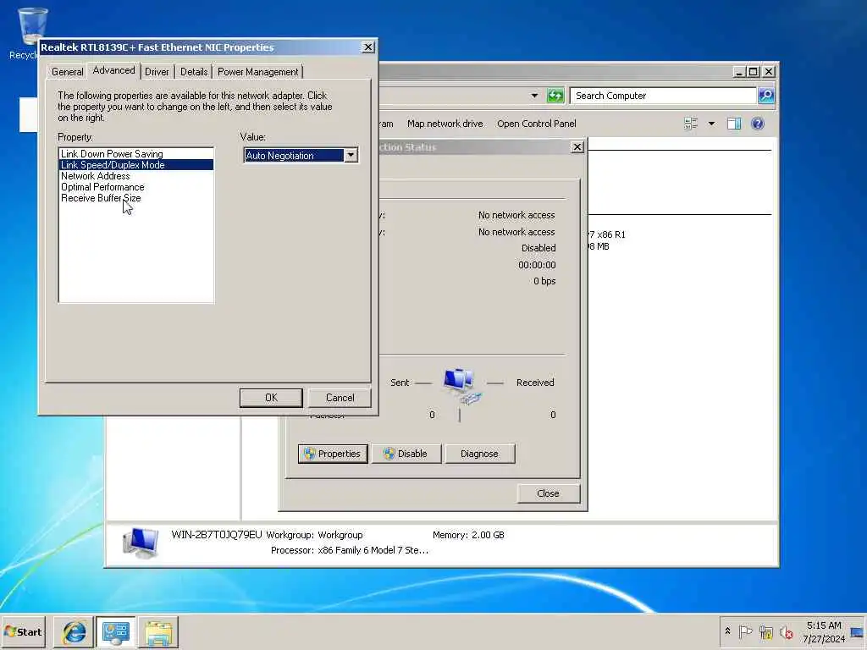Viewport: 867px width, 650px height.
Task: Select Link Down Power Saving property
Action: coord(136,154)
